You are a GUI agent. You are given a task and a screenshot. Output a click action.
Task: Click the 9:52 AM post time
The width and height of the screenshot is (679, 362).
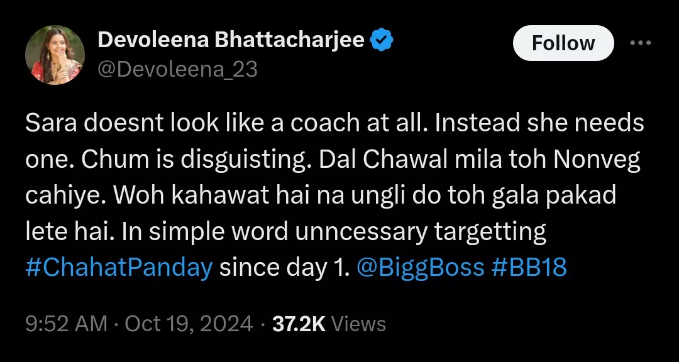pyautogui.click(x=66, y=324)
